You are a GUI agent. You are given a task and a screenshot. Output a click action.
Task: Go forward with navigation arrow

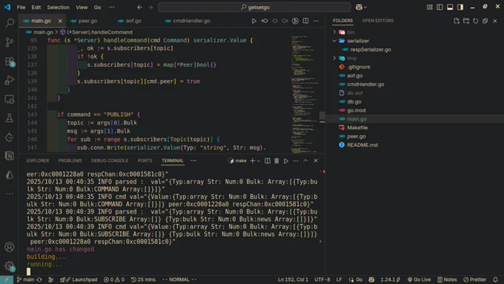[x=150, y=7]
